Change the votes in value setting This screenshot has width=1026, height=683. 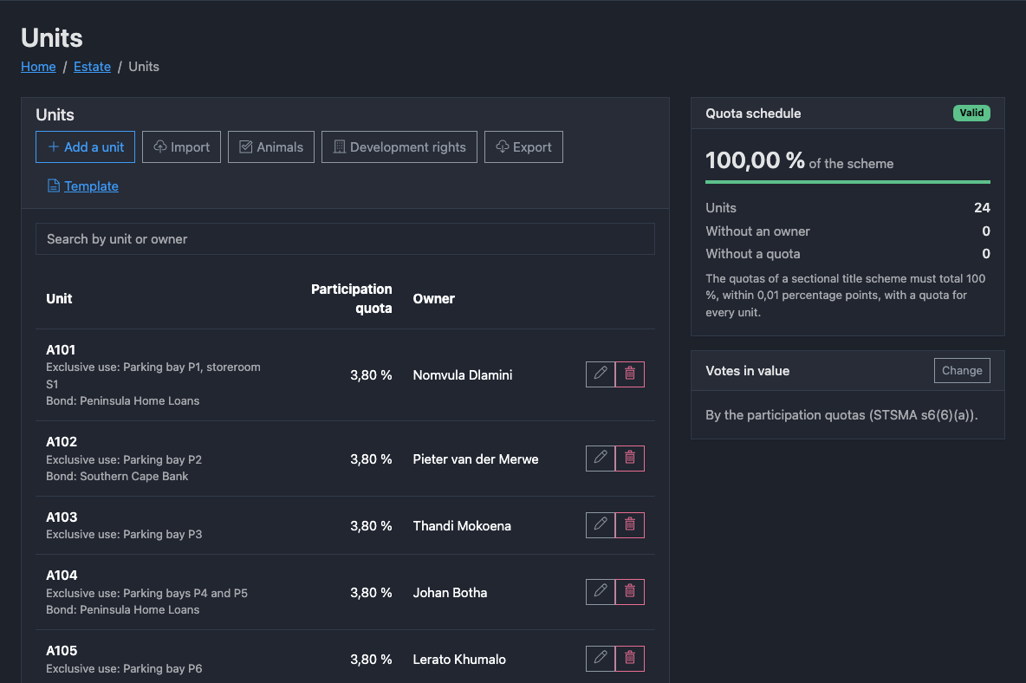(962, 370)
